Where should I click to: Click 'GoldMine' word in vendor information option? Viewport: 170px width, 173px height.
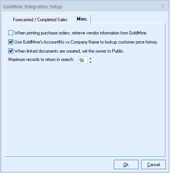pyautogui.click(x=138, y=33)
